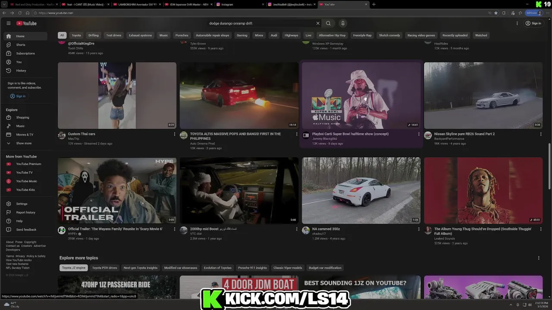Open Music under Explore
This screenshot has width=552, height=310.
[x=26, y=126]
